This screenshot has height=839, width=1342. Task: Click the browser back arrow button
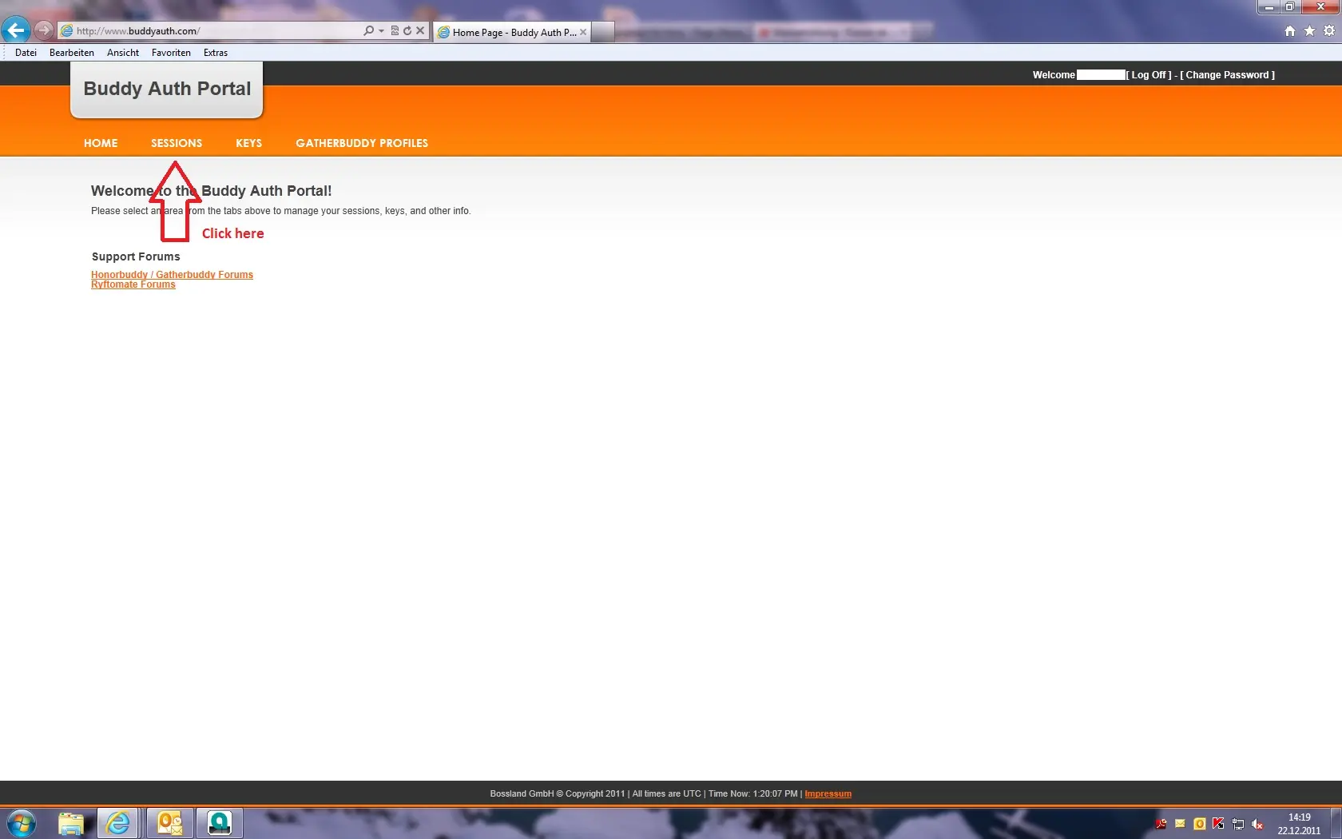[15, 30]
